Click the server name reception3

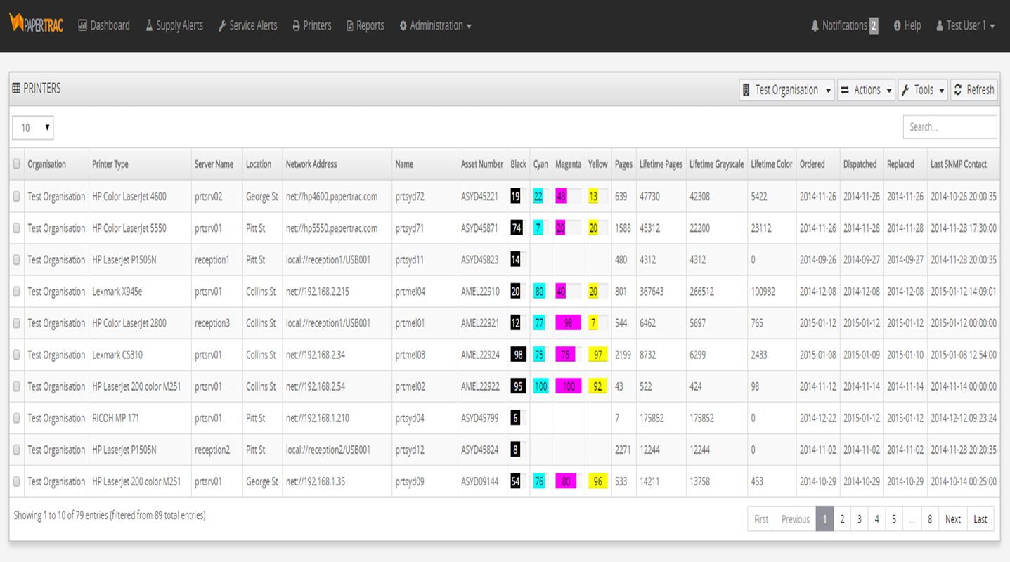212,323
